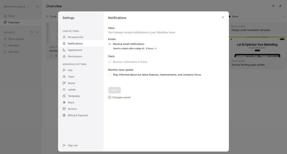Click the new folder icon beside Projects

point(32,32)
